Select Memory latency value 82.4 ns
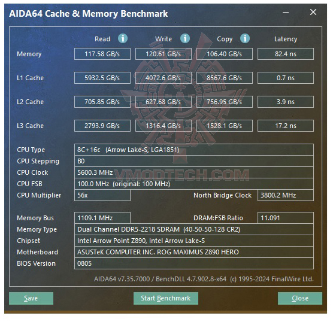Viewport: 333px width, 322px height. tap(286, 54)
